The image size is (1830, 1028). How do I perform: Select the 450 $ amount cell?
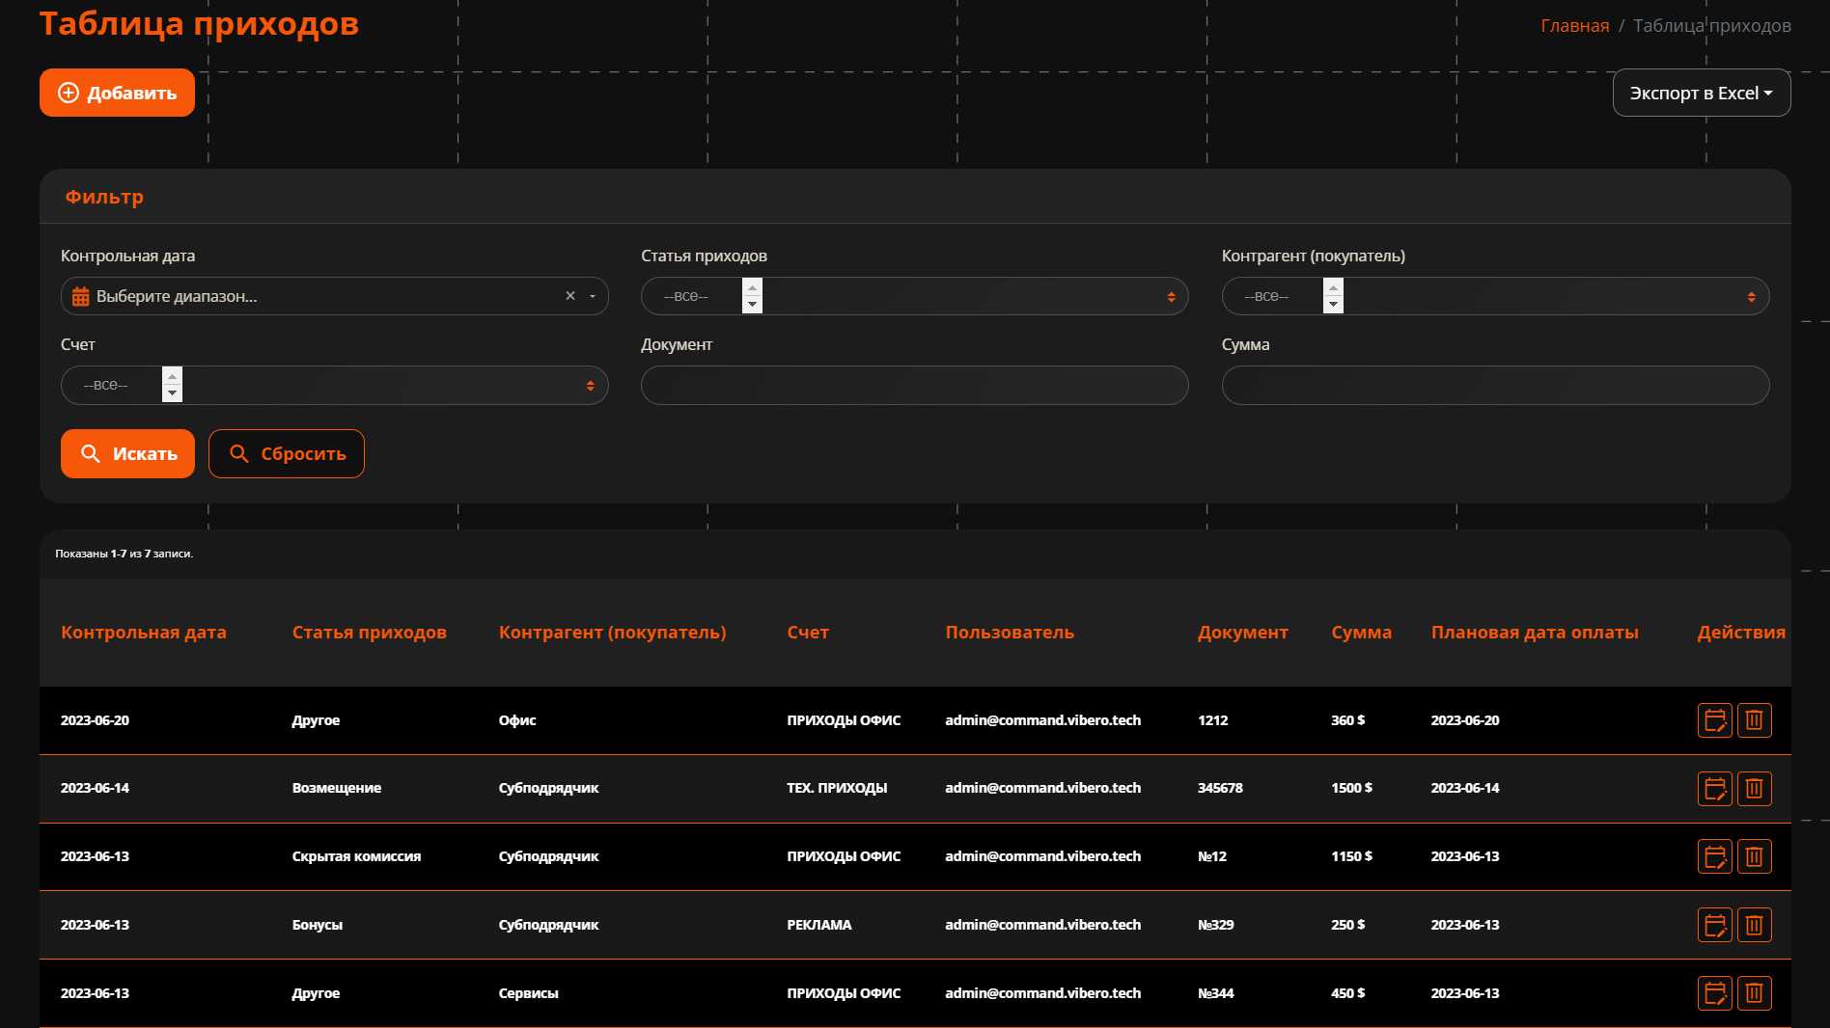pyautogui.click(x=1347, y=993)
